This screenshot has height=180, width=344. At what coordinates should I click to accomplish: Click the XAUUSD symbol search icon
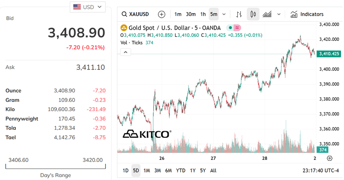[x=124, y=14]
